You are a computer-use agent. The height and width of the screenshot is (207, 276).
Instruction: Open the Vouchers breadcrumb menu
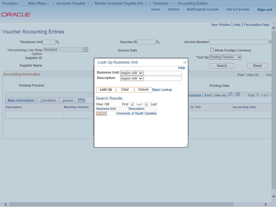pyautogui.click(x=162, y=3)
